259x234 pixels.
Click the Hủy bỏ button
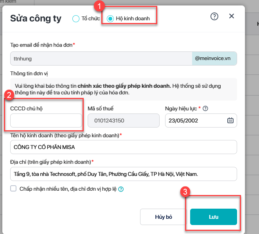click(163, 217)
